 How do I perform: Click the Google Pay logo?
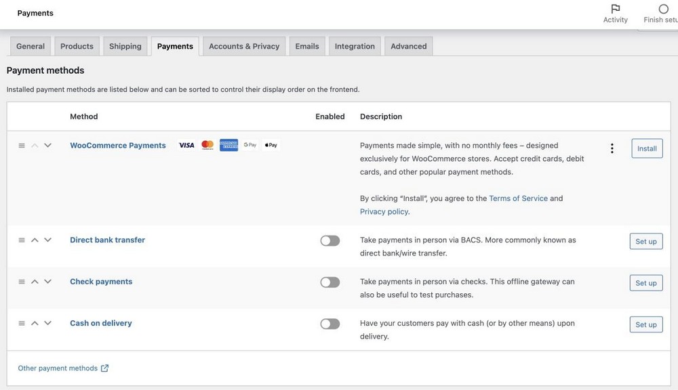(250, 145)
